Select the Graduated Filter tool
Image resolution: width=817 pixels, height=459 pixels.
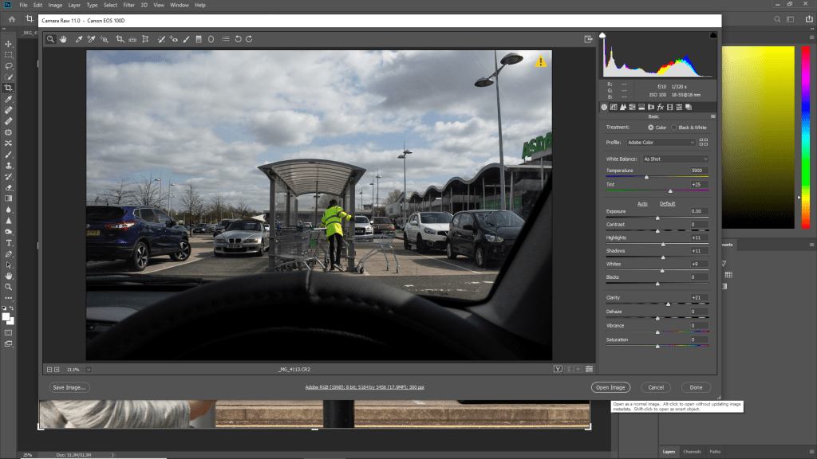pyautogui.click(x=199, y=38)
